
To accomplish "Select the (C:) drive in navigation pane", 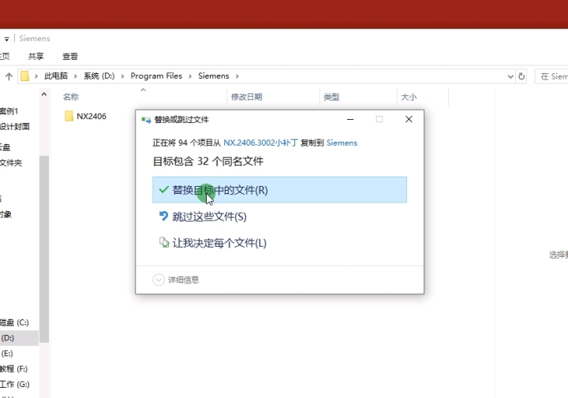I will [x=14, y=322].
